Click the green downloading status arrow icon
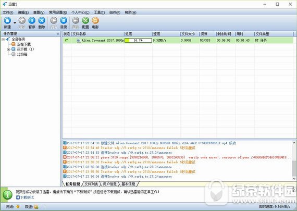Image resolution: width=297 pixels, height=211 pixels. pyautogui.click(x=67, y=40)
